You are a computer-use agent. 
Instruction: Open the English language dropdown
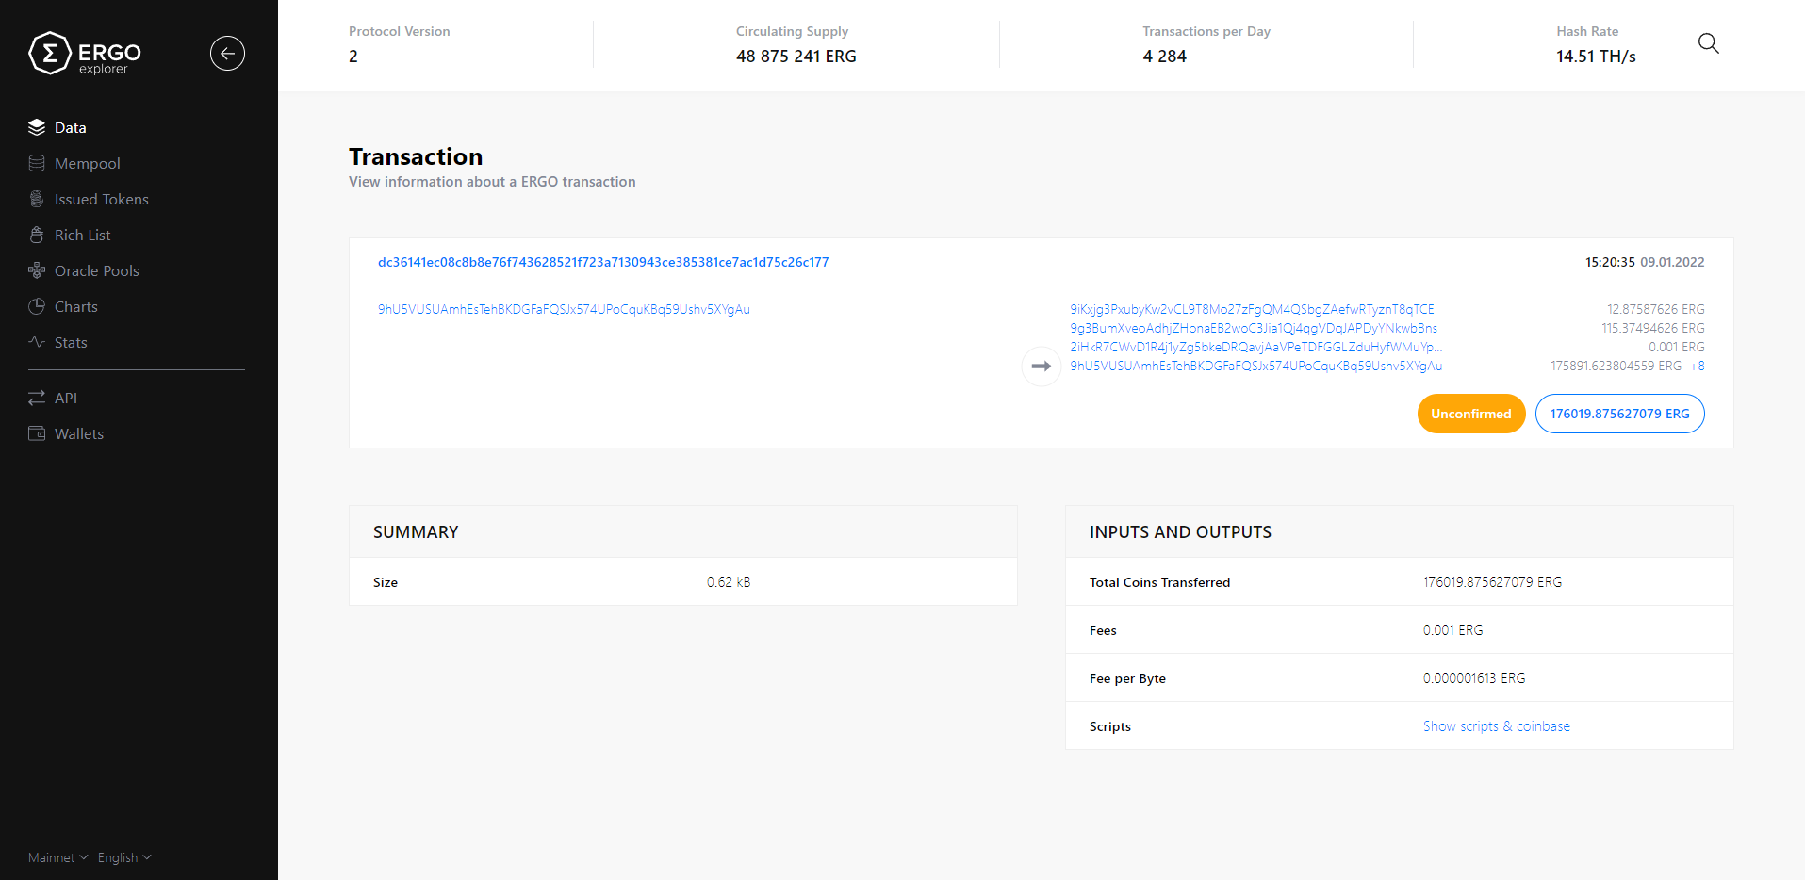coord(123,857)
